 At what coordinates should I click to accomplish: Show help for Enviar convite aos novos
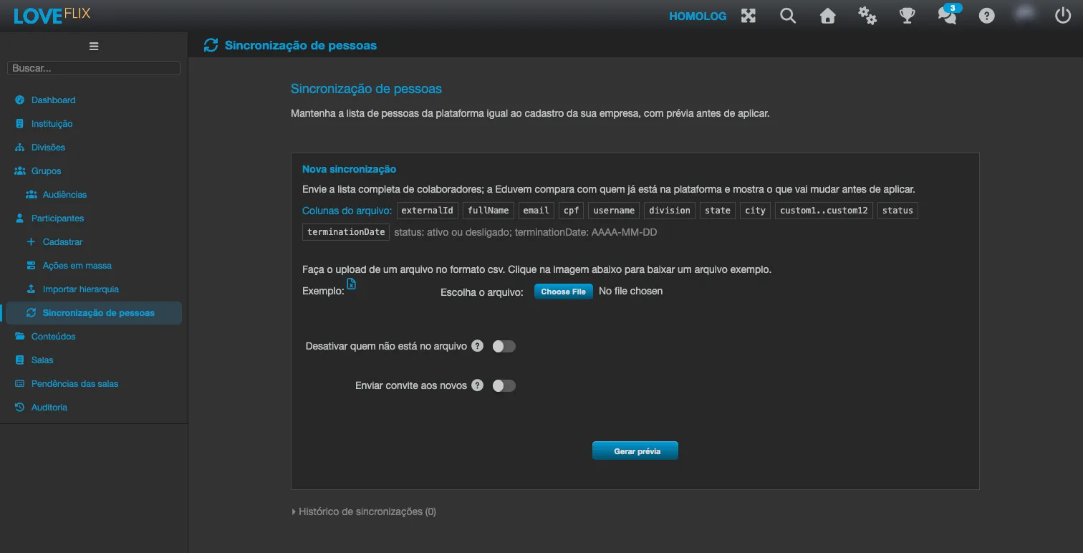478,385
